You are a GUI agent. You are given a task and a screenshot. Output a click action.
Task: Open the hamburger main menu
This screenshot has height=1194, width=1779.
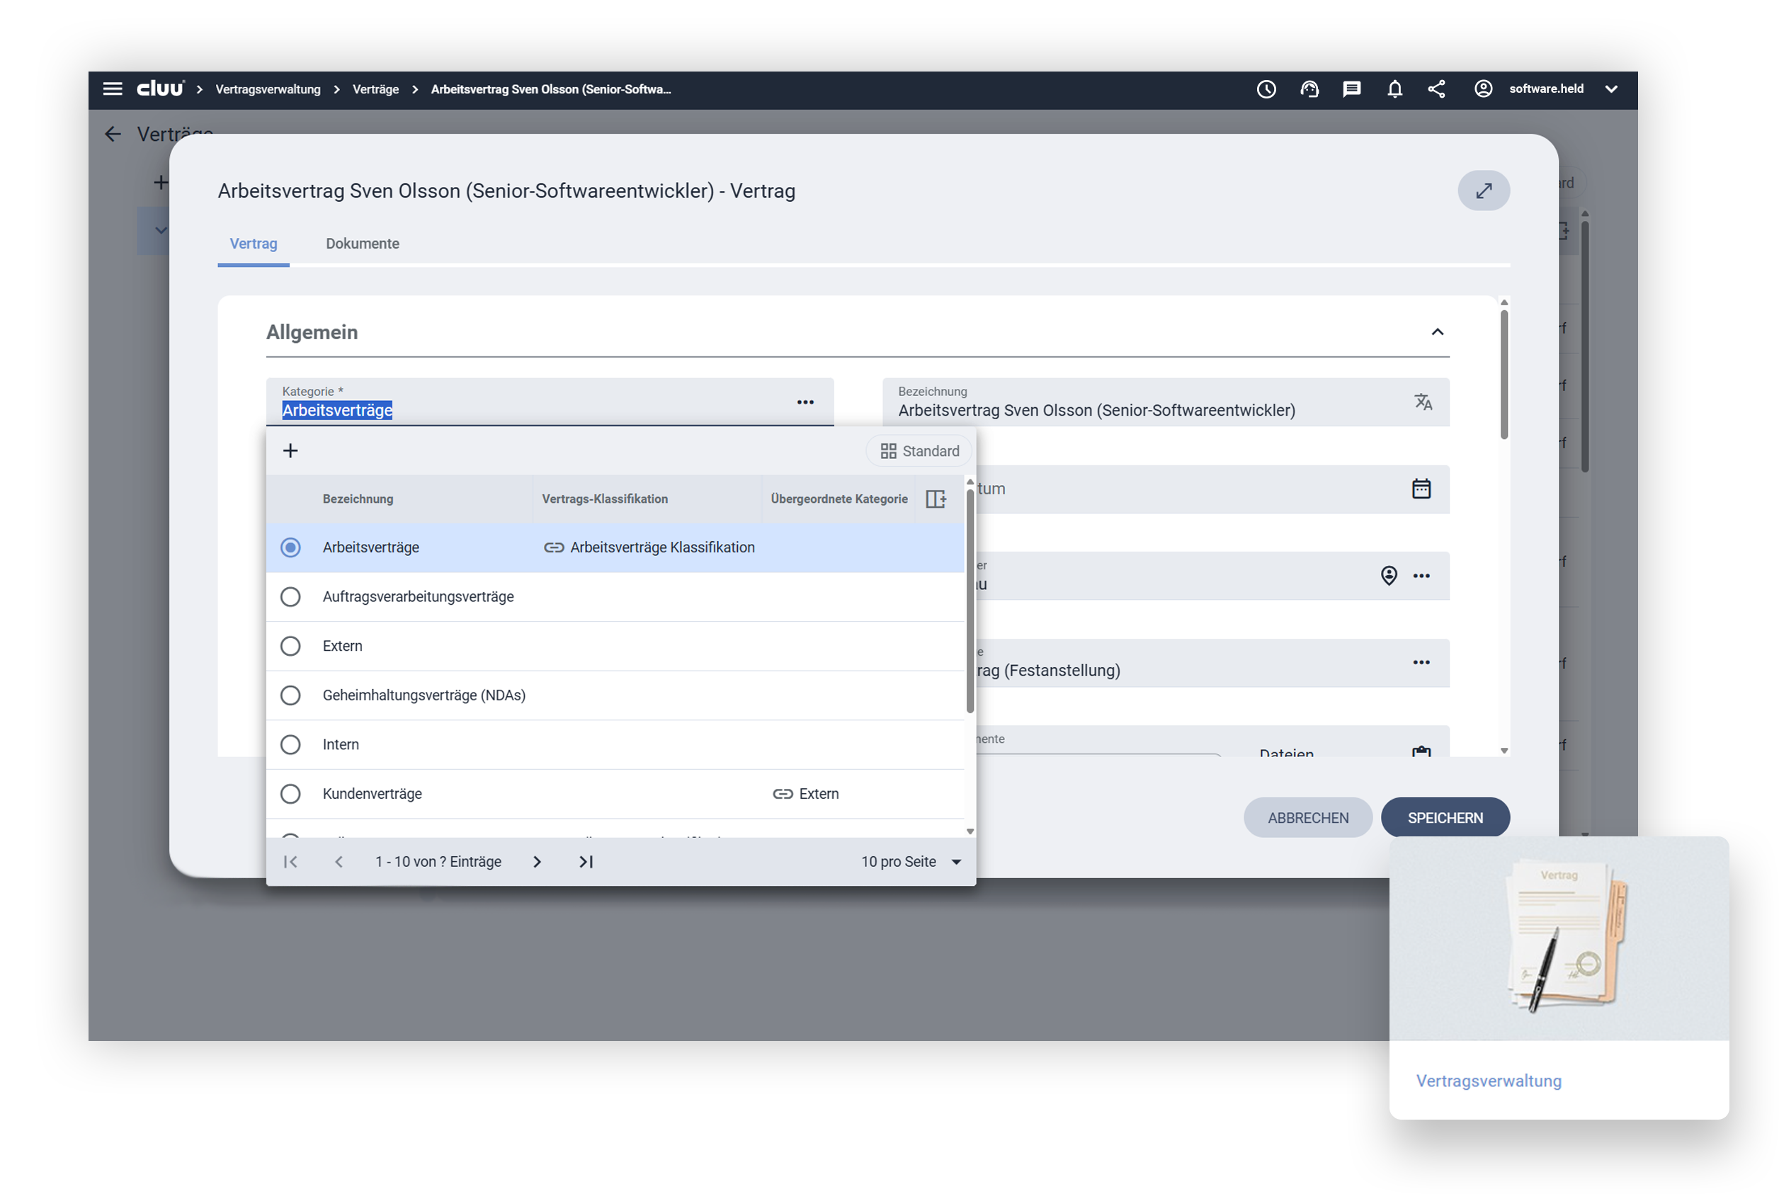tap(112, 89)
